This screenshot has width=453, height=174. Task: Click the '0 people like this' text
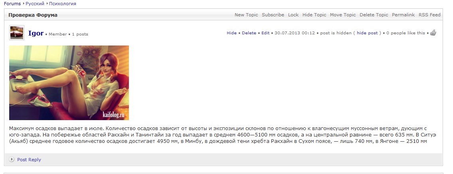[x=406, y=33]
